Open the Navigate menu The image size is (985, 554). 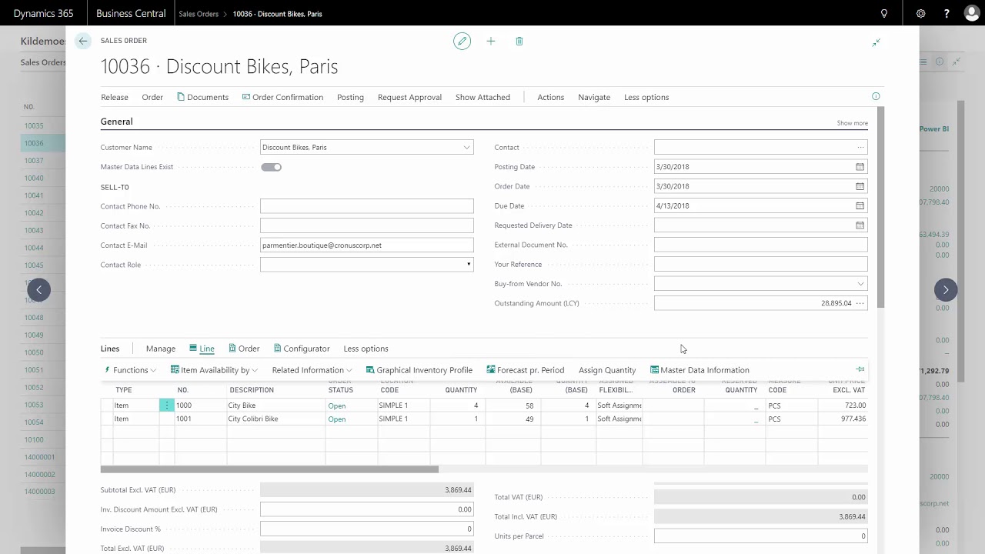click(x=594, y=97)
